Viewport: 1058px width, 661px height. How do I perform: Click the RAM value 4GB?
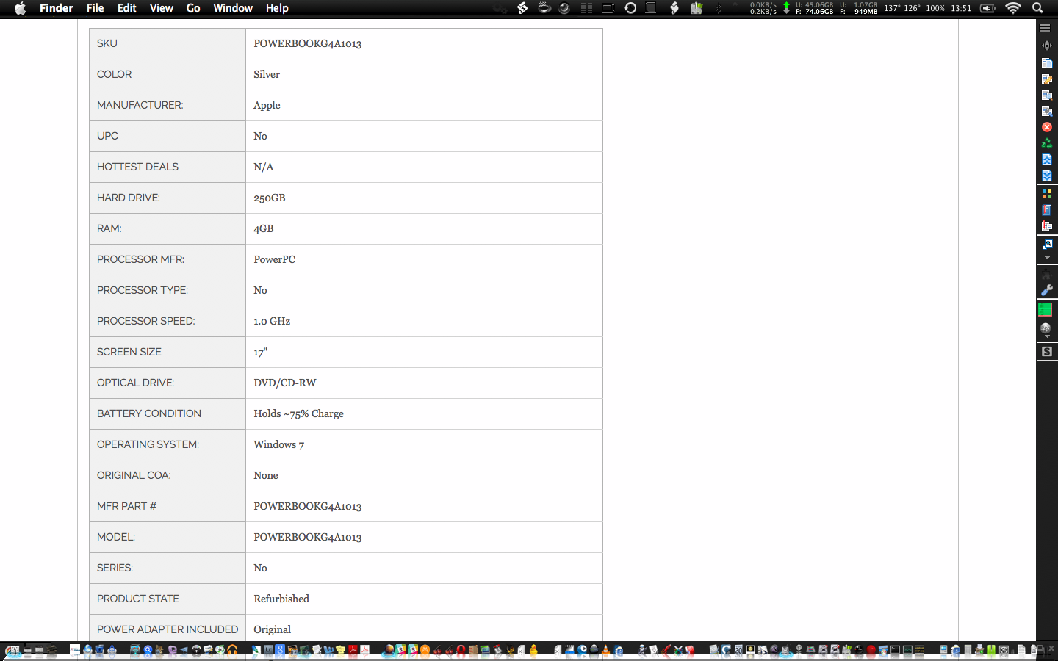coord(263,228)
